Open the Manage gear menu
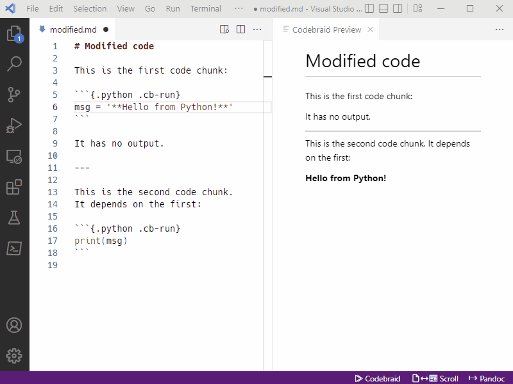The height and width of the screenshot is (384, 513). pyautogui.click(x=14, y=356)
